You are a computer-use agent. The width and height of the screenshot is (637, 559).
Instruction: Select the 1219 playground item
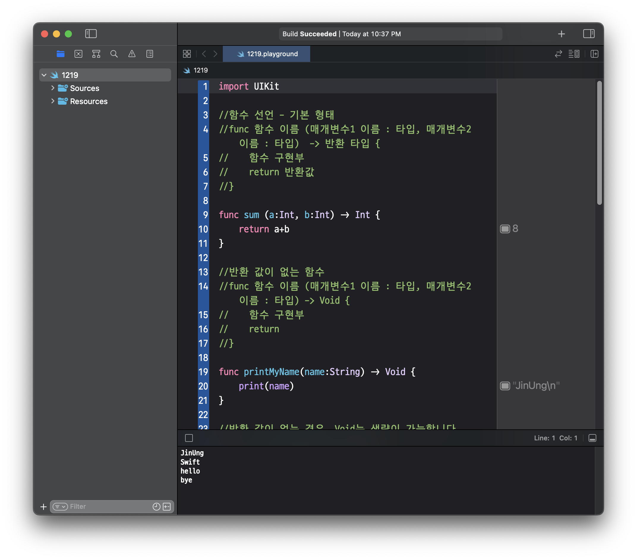105,75
